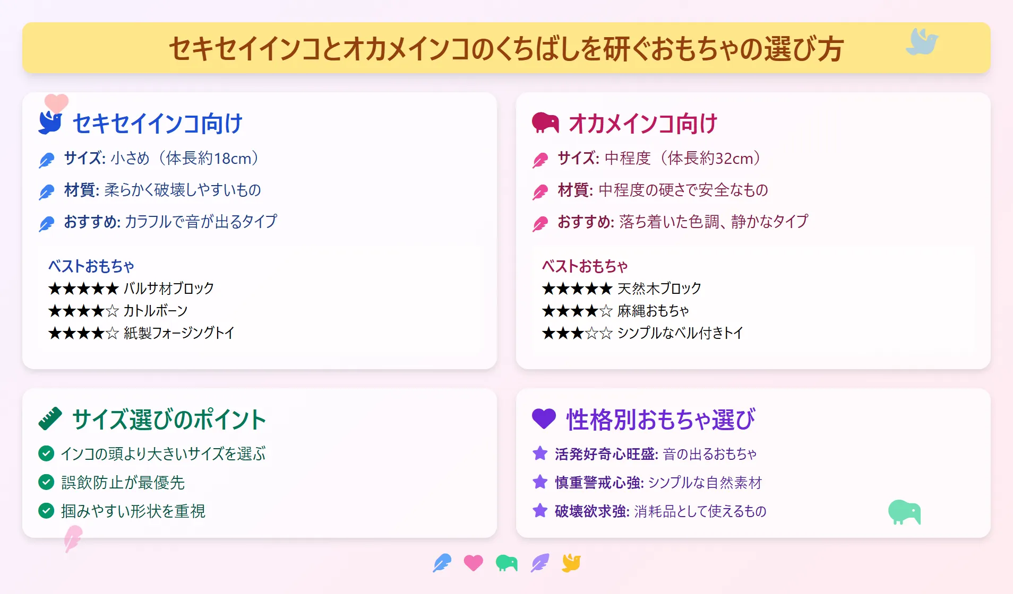The width and height of the screenshot is (1013, 594).
Task: Click the purple feather in bottom icon row
Action: pos(540,563)
